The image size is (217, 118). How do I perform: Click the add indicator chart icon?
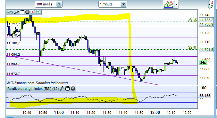(168, 4)
